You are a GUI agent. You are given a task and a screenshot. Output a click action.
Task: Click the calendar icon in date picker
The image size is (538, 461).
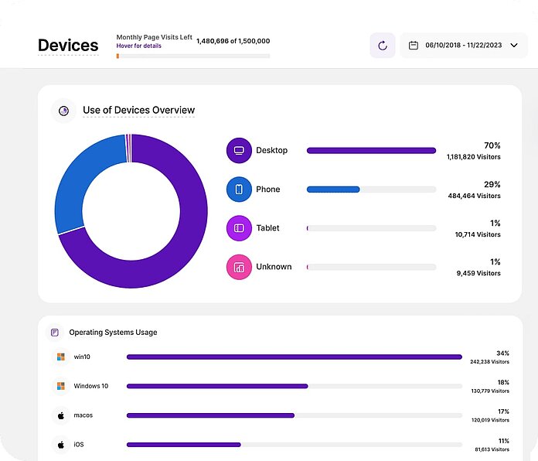(414, 46)
